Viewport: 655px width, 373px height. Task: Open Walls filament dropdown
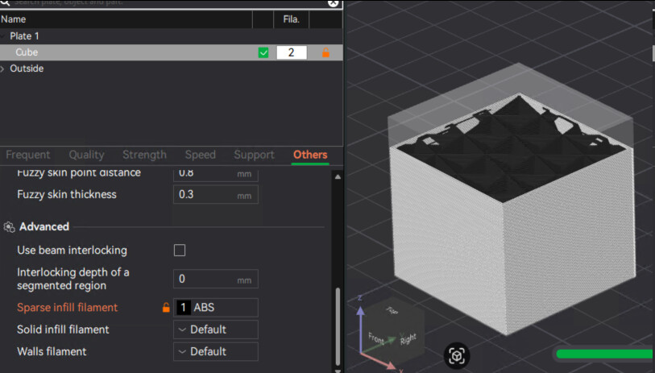click(216, 352)
